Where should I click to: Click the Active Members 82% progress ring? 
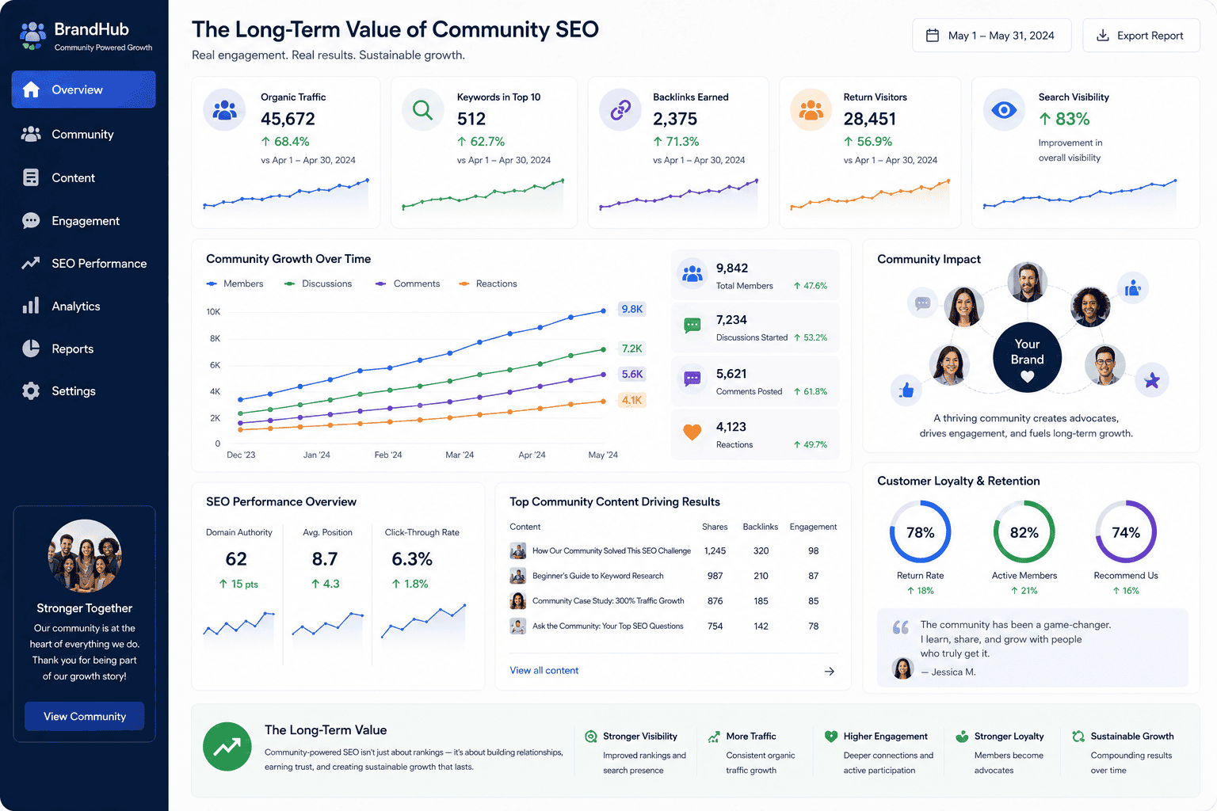click(1024, 532)
